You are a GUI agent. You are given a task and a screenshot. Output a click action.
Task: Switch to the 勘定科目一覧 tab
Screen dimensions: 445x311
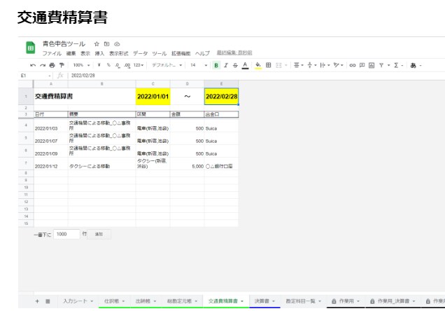(301, 301)
